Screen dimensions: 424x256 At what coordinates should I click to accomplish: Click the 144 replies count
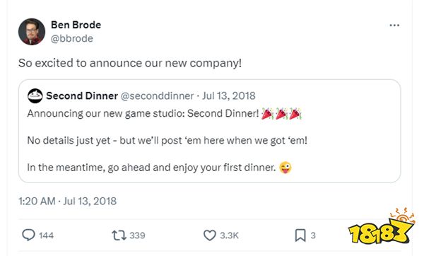46,235
